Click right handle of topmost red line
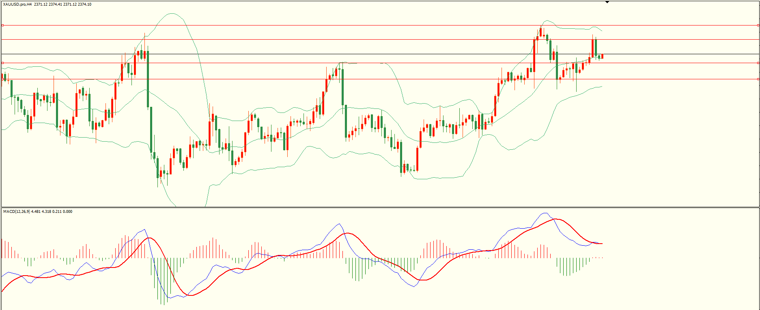 [758, 25]
